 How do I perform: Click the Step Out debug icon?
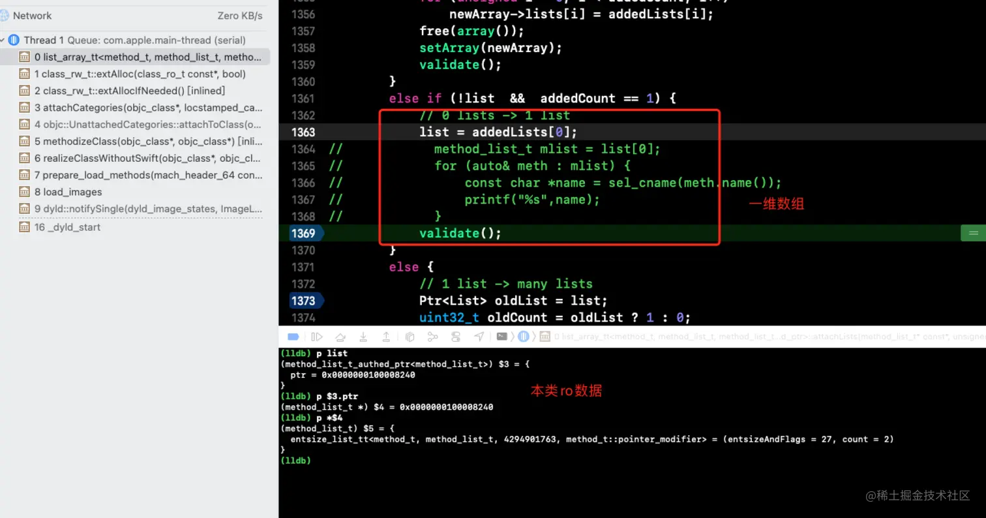click(386, 337)
